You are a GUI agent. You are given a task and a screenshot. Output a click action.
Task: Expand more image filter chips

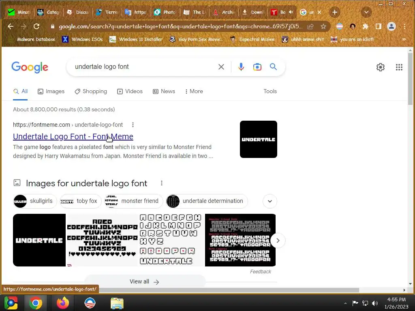270,201
